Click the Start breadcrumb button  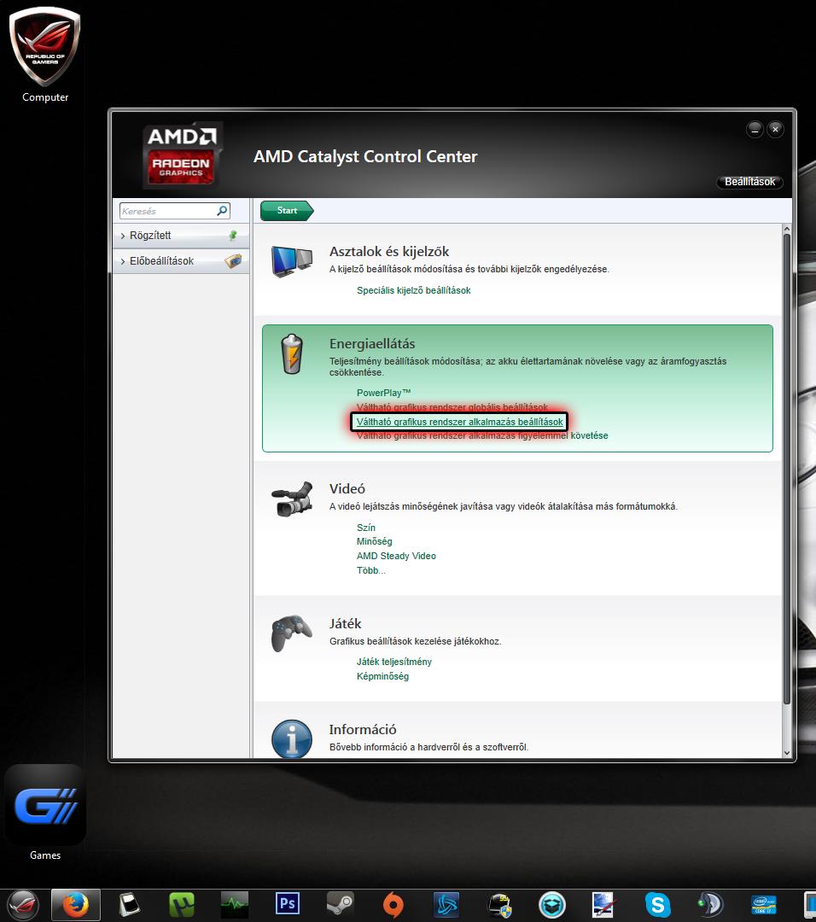(286, 211)
